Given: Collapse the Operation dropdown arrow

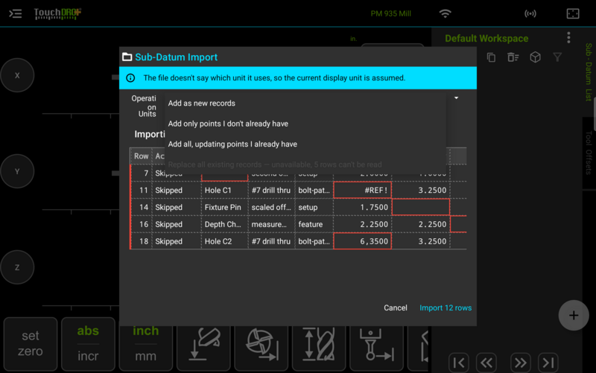Looking at the screenshot, I should 457,98.
